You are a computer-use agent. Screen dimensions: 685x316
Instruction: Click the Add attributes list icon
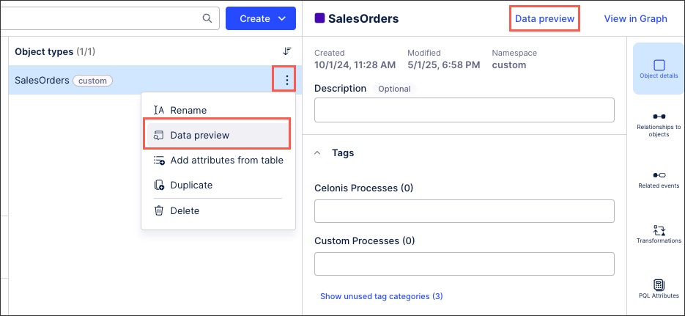(x=159, y=161)
